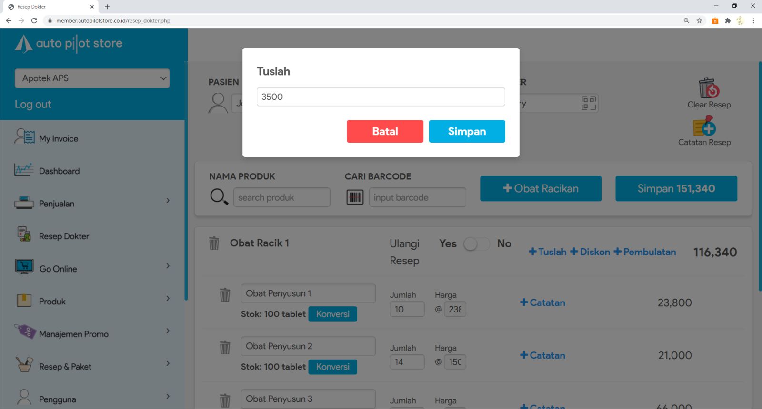Toggle the Ulangi Resep Yes/No switch

point(476,244)
